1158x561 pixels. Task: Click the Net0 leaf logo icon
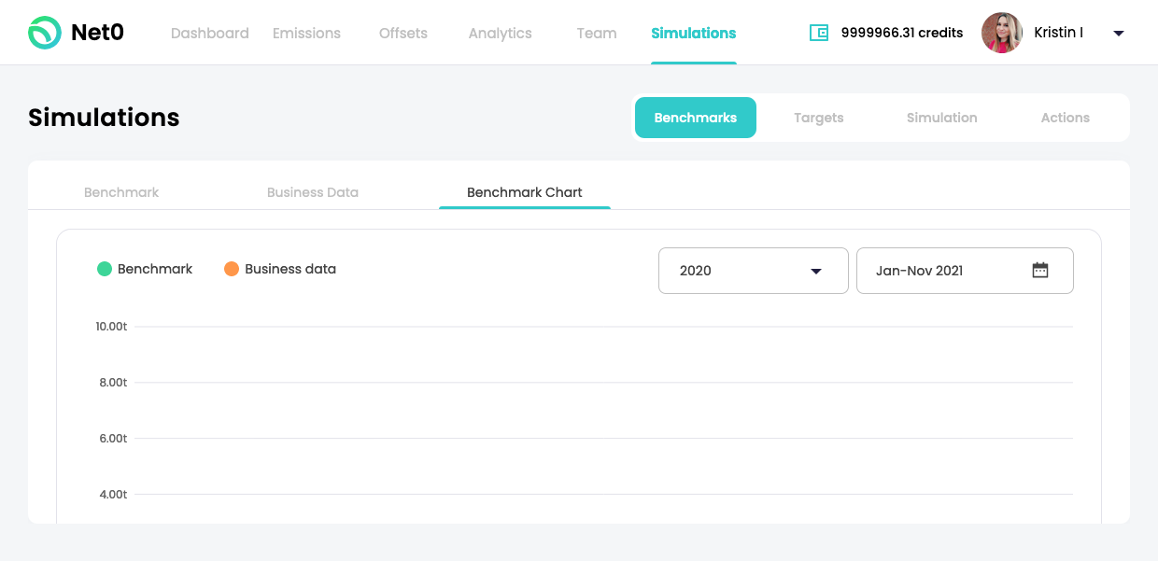click(44, 33)
